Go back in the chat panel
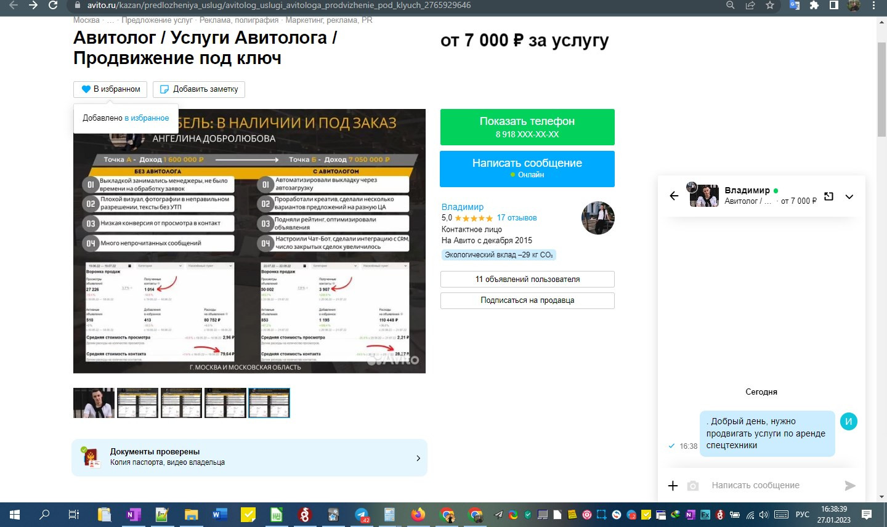The width and height of the screenshot is (887, 527). pos(674,196)
